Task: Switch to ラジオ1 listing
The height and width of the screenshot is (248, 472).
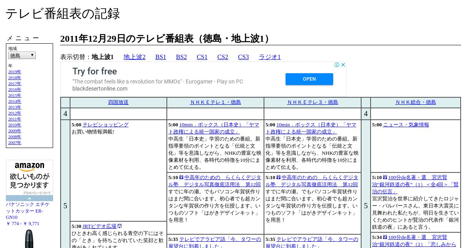Action: [270, 57]
